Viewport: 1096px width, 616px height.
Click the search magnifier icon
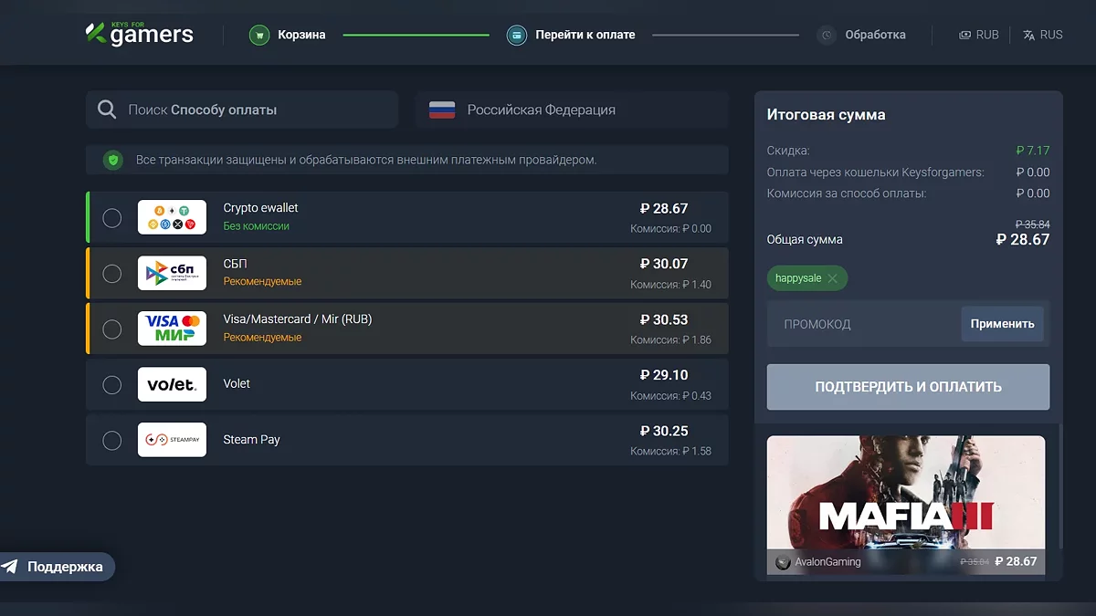tap(107, 110)
